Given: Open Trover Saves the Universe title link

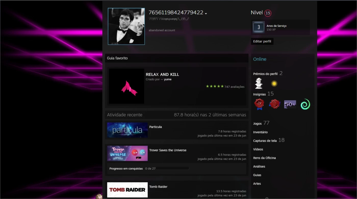Looking at the screenshot, I should point(168,150).
